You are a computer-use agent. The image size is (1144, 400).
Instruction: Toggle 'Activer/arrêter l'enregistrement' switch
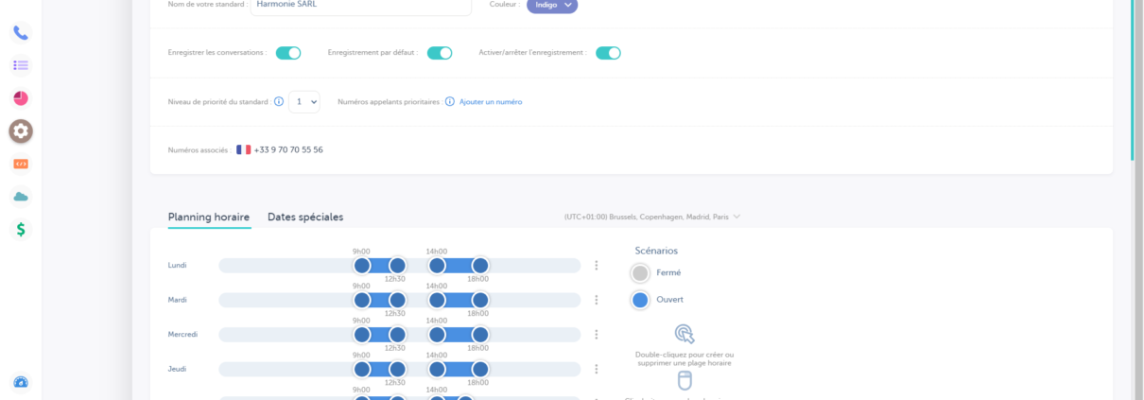608,53
